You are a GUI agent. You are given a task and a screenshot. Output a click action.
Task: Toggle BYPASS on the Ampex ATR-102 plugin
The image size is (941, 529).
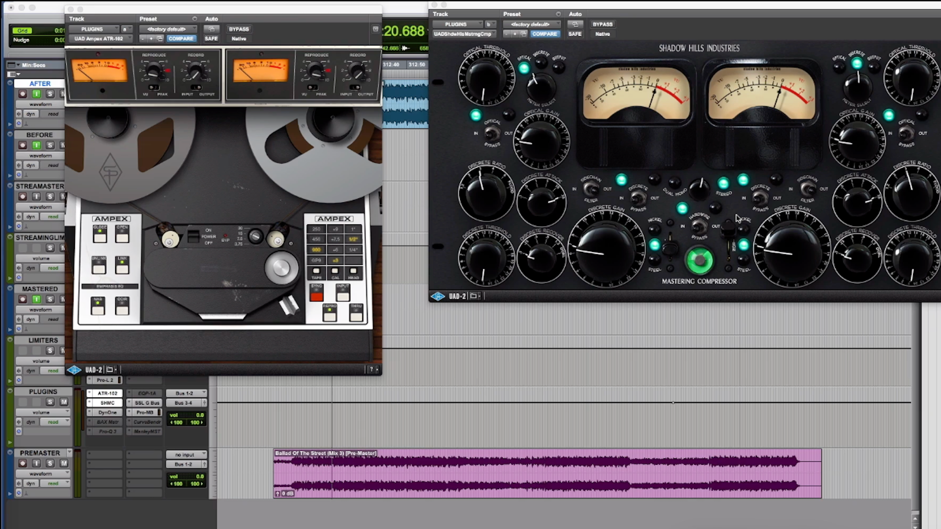pos(239,29)
